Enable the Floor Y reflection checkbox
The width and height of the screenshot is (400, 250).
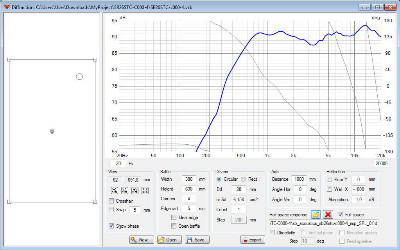(x=330, y=180)
